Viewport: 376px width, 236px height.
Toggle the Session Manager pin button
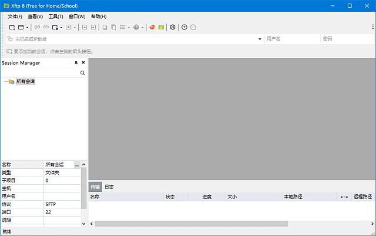(76, 63)
